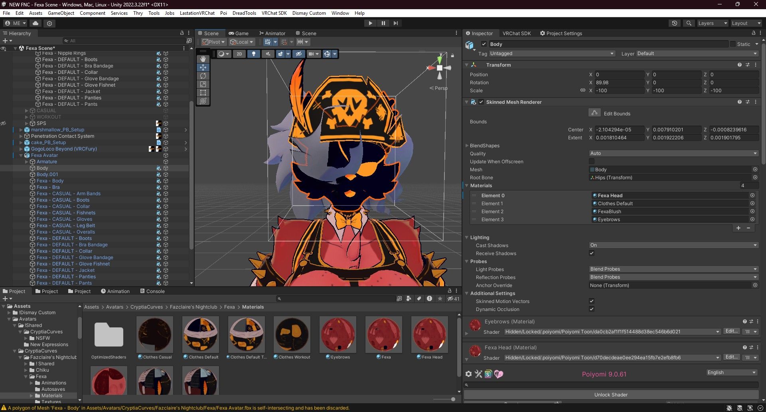Open the Tag dropdown showing Untagged

[552, 53]
